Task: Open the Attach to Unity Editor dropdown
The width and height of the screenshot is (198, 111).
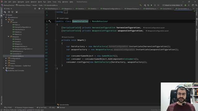Action: tap(173, 5)
